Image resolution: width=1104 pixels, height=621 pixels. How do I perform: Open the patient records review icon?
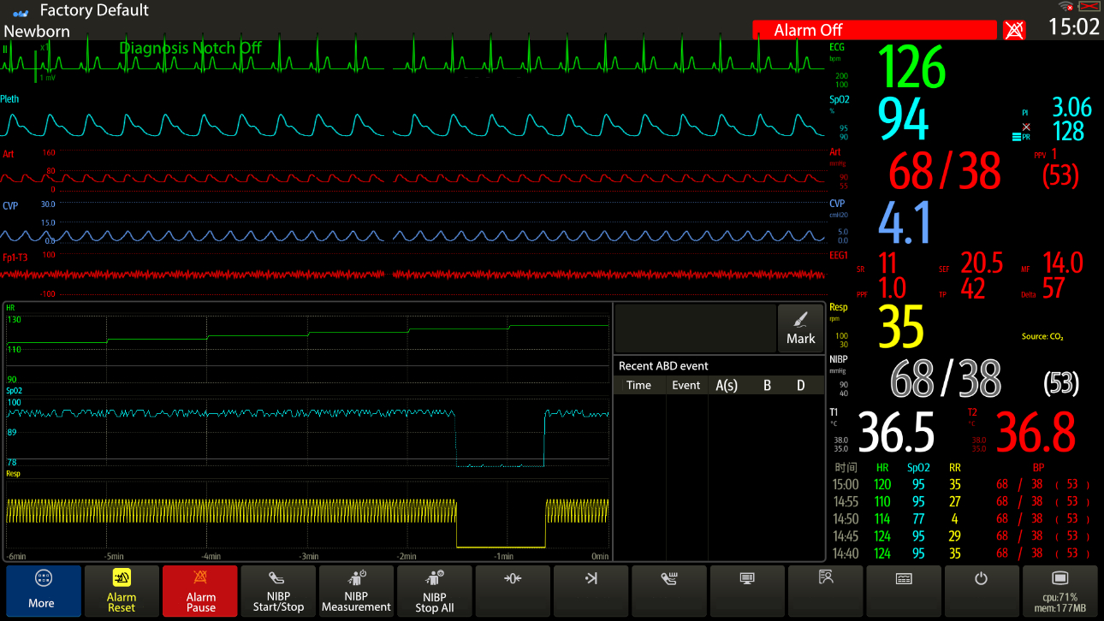(825, 591)
